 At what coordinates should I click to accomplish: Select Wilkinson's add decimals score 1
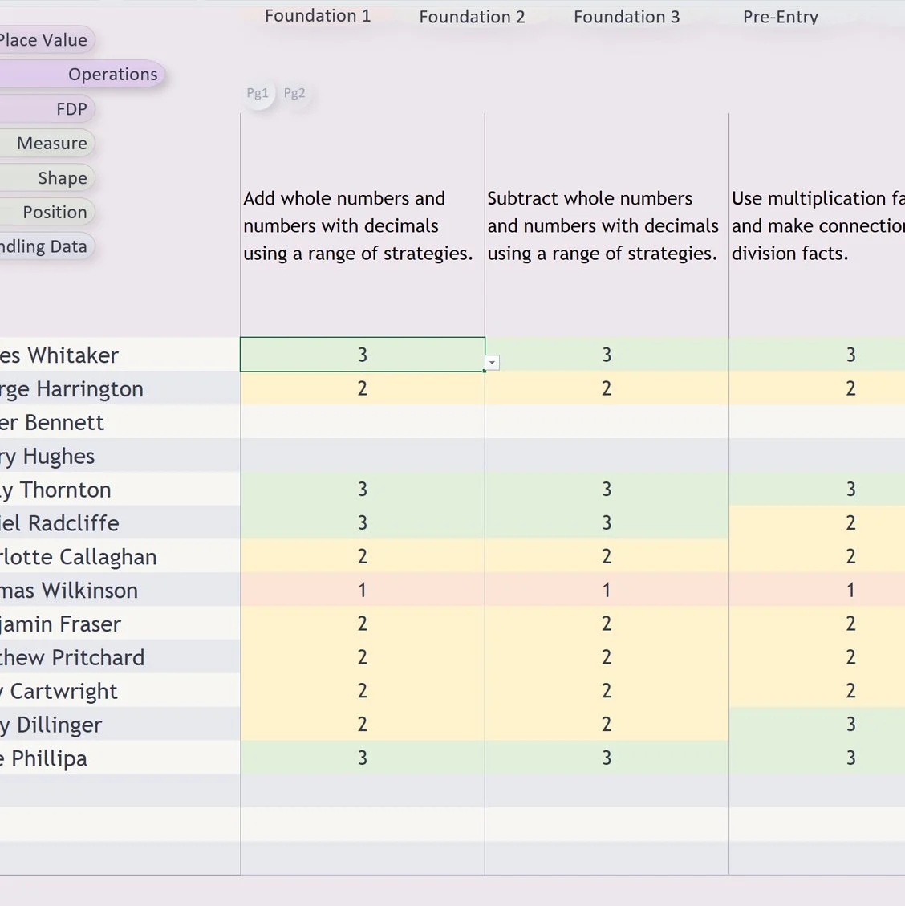click(x=362, y=589)
